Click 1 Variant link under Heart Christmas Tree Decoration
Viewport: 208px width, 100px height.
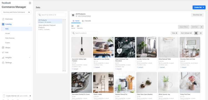[118, 69]
